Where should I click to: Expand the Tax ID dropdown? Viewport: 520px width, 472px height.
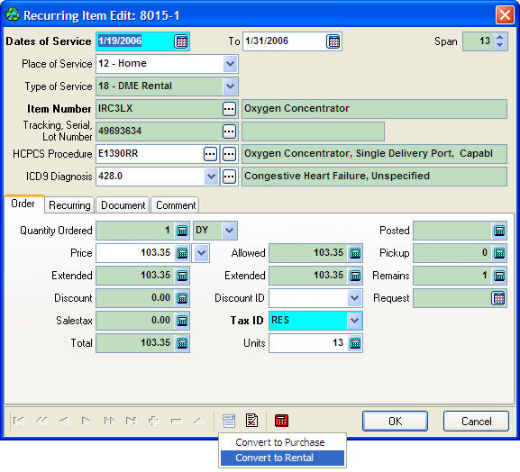pos(354,321)
